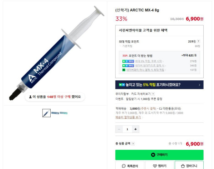Click the 톡톡문의 chat bubble icon

click(x=124, y=166)
